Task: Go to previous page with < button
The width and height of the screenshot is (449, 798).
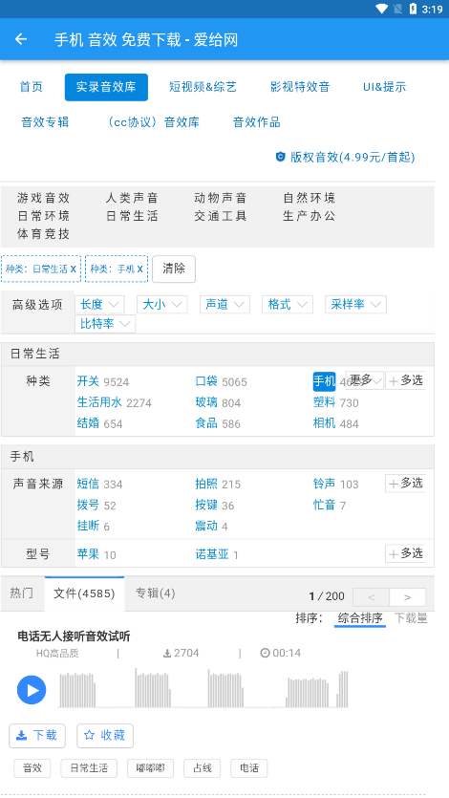Action: click(x=372, y=597)
